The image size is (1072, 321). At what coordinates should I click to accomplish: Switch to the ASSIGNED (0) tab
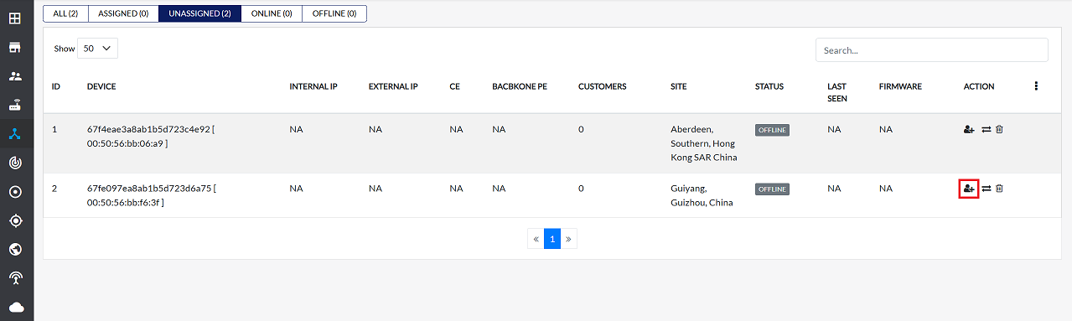(x=123, y=13)
